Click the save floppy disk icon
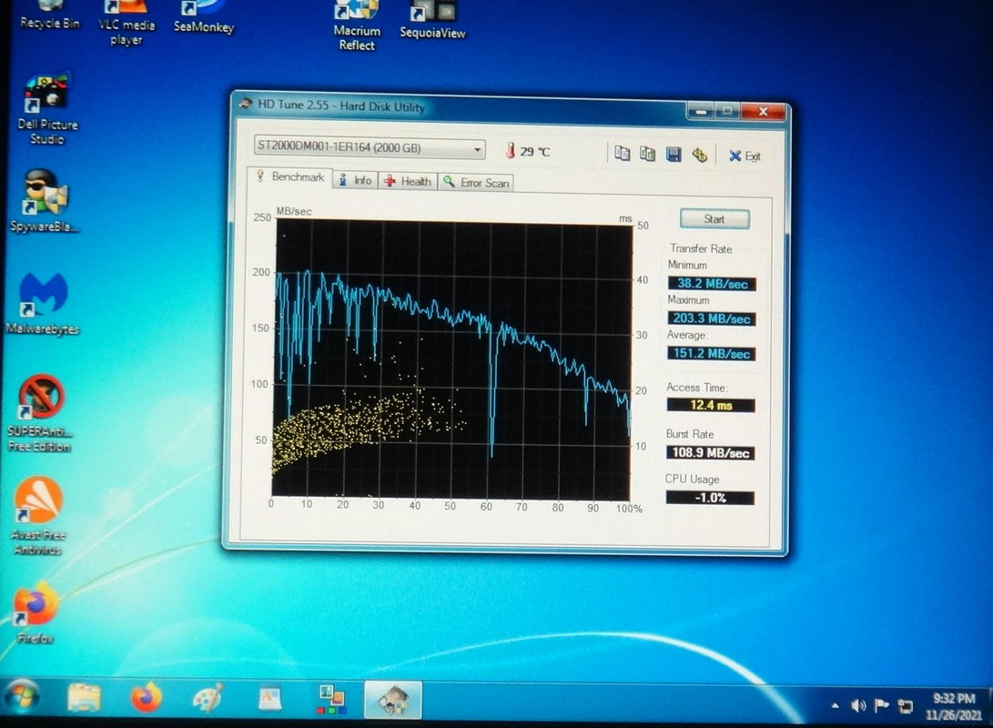The image size is (993, 728). pyautogui.click(x=674, y=155)
